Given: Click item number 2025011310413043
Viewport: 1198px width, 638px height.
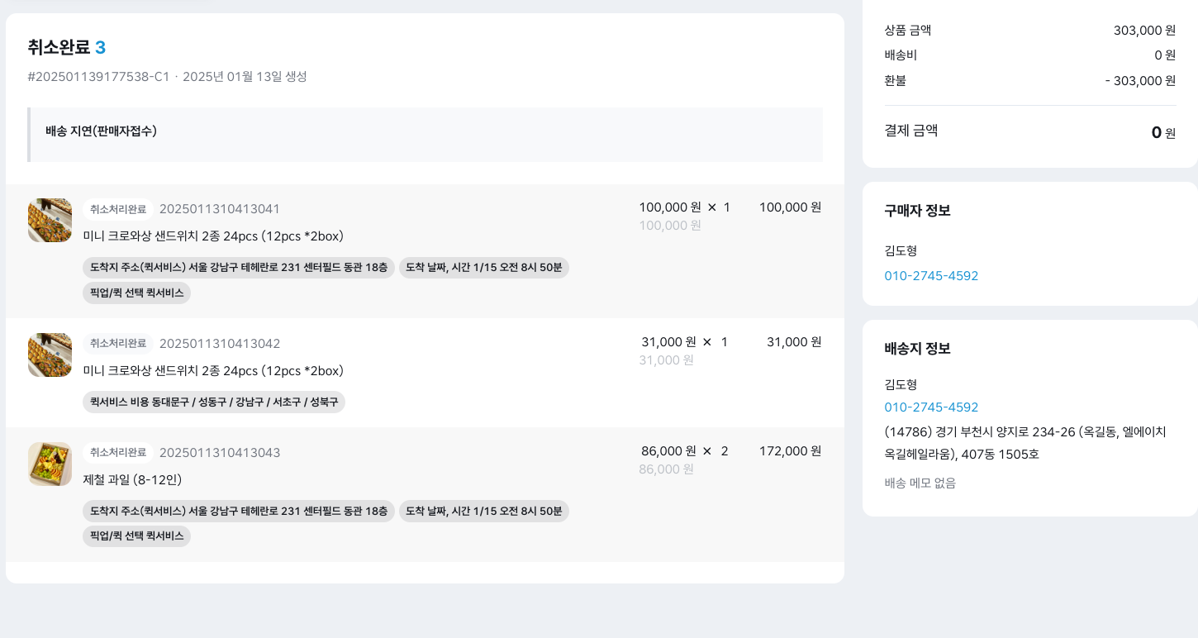Looking at the screenshot, I should pyautogui.click(x=220, y=453).
